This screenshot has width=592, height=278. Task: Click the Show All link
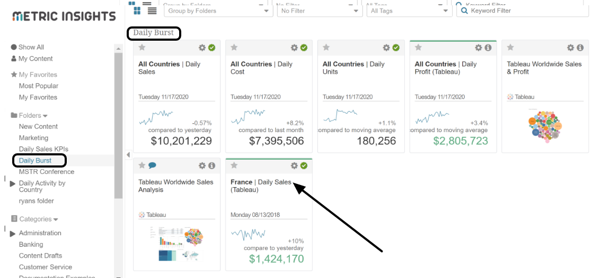tap(31, 47)
